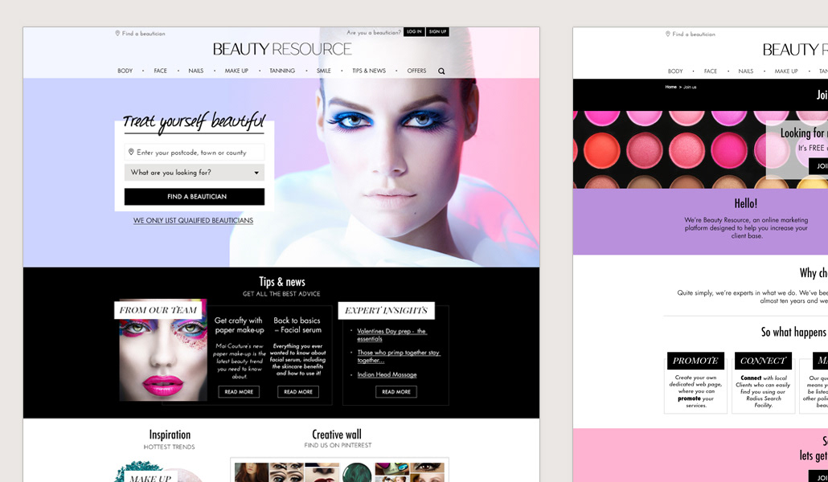
Task: Open 'Valentines Day prep' article link
Action: [x=391, y=335]
